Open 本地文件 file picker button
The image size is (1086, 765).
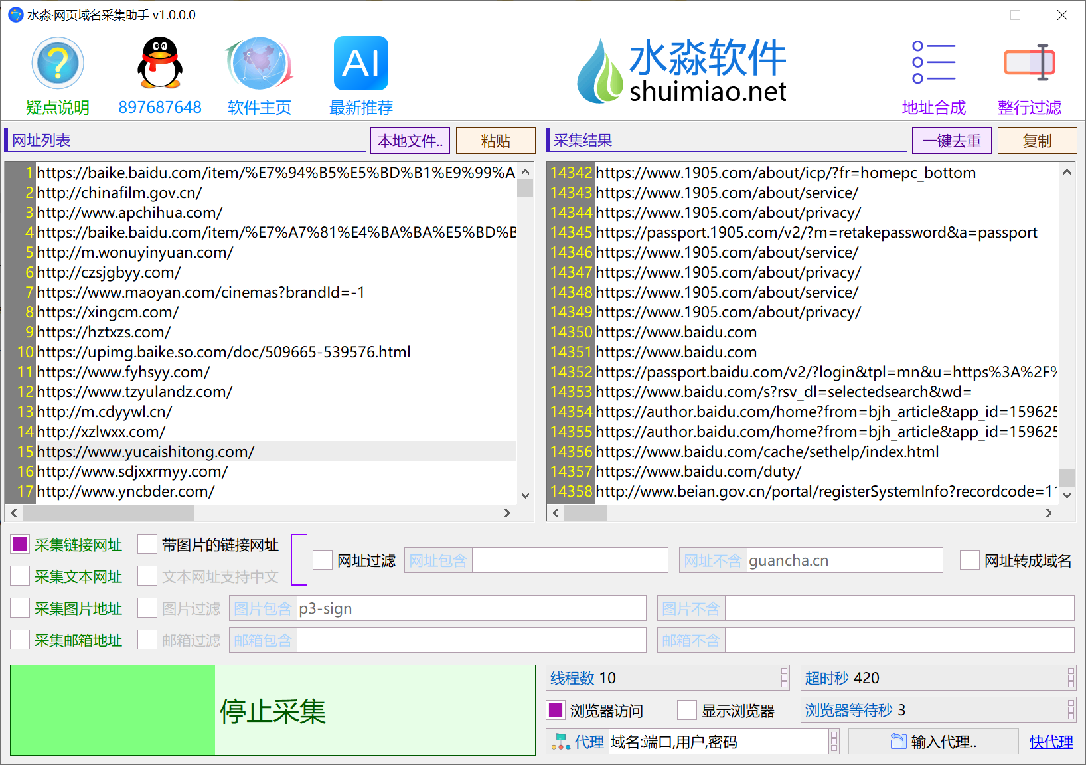click(x=410, y=140)
